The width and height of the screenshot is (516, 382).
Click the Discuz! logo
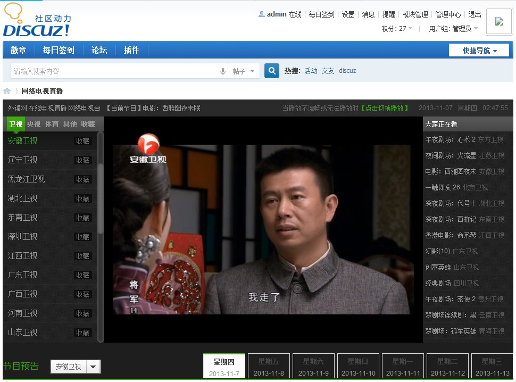tap(37, 20)
